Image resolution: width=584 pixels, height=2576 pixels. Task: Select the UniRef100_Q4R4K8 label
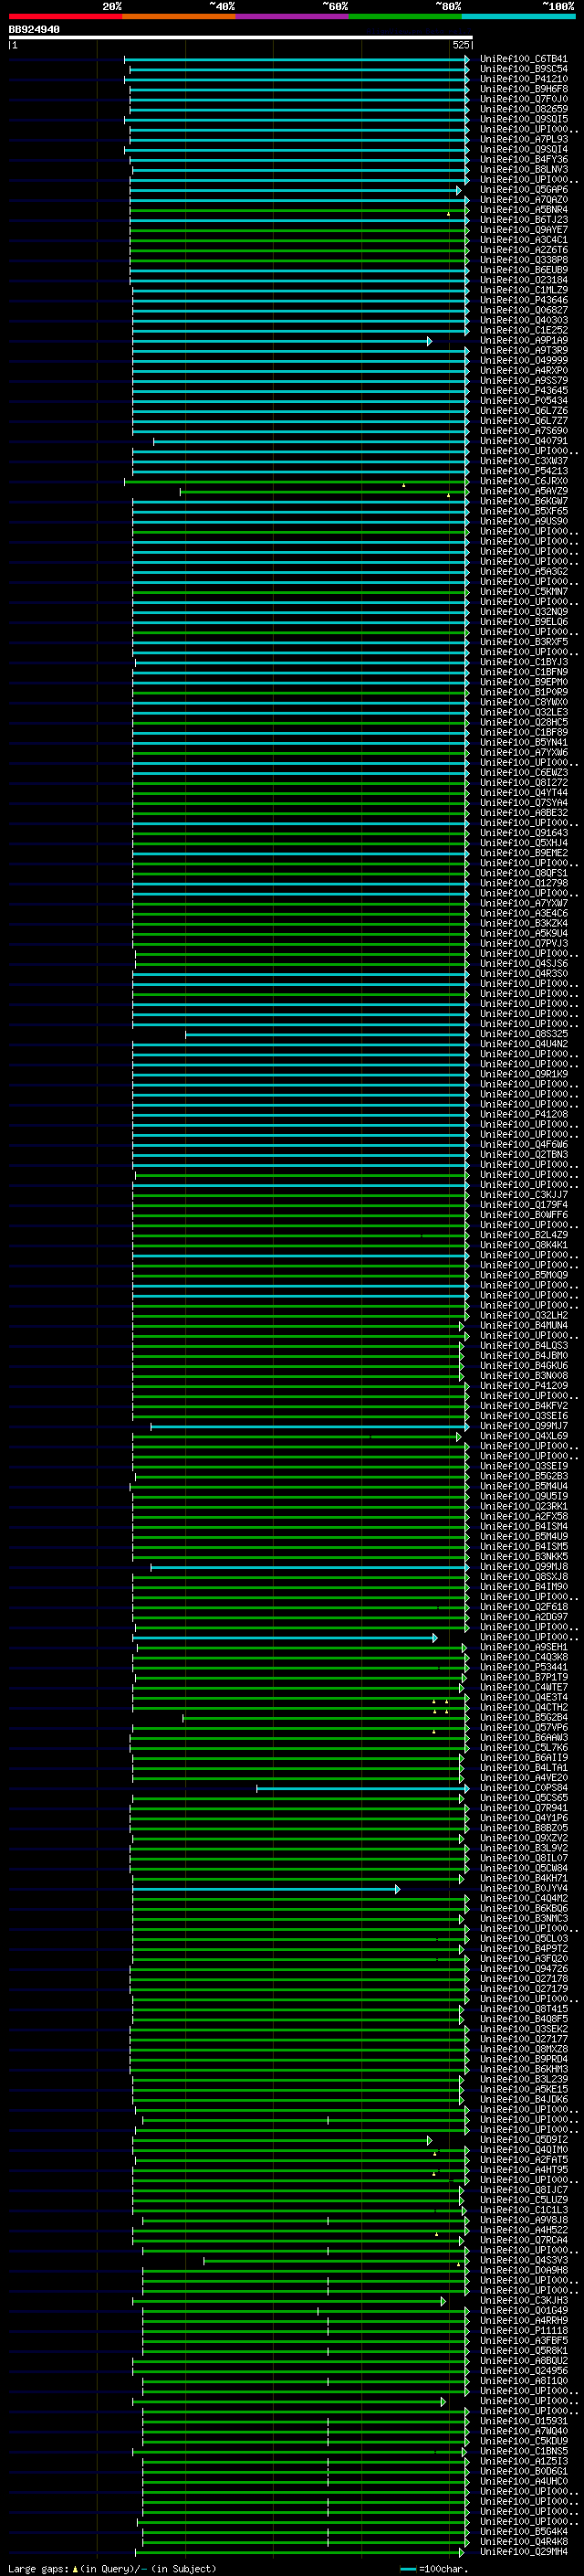(x=524, y=2541)
